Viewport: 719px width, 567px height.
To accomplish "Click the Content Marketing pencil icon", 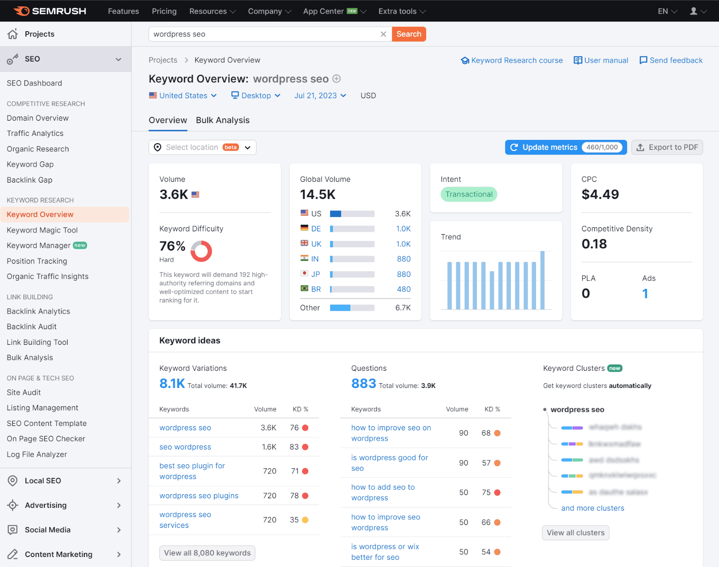I will 13,554.
